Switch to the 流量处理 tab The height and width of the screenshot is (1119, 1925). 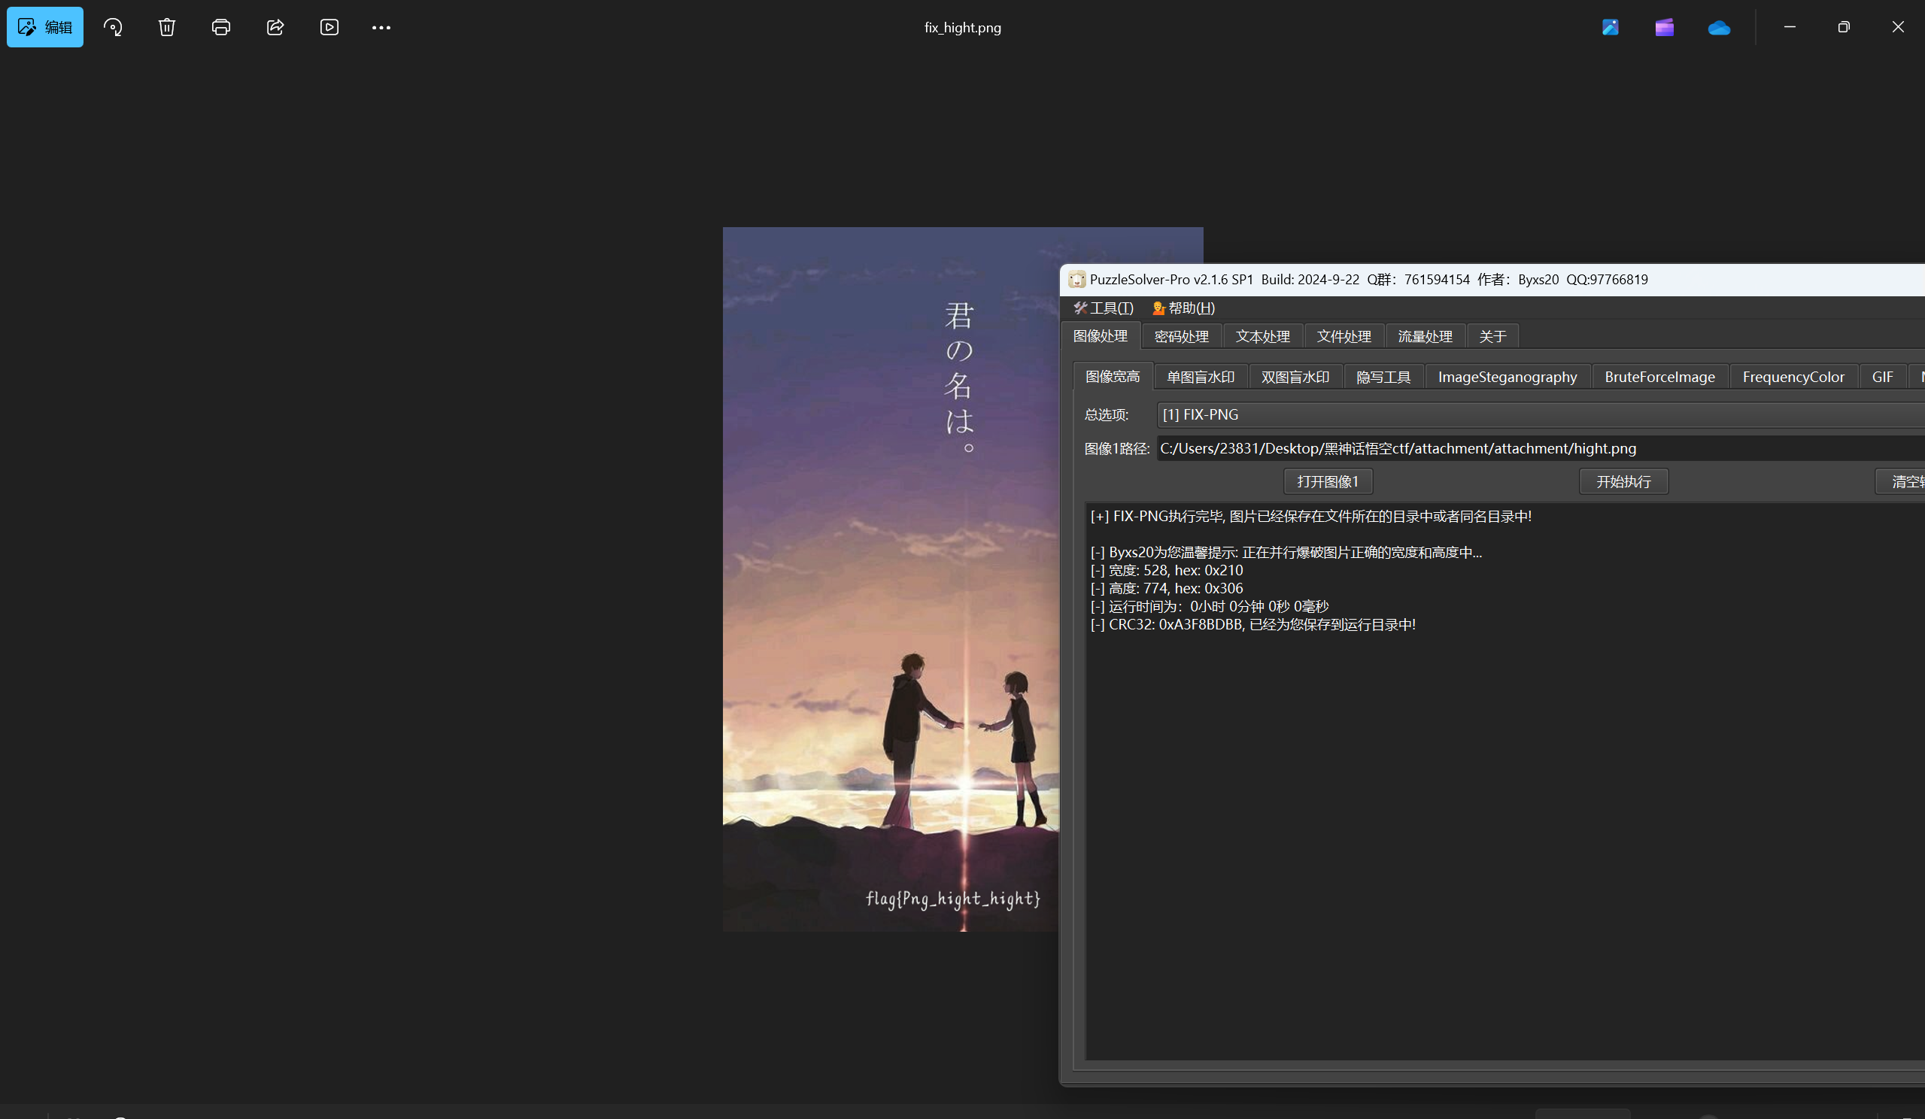1426,336
